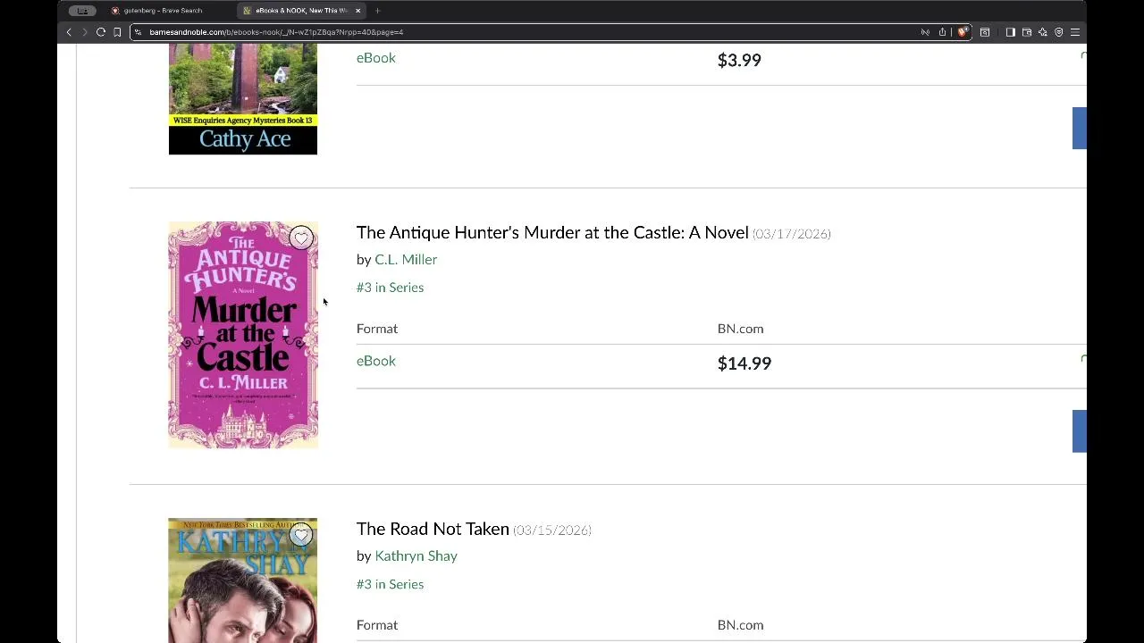The width and height of the screenshot is (1144, 643).
Task: Open author Kathryn Shay link
Action: pyautogui.click(x=416, y=556)
